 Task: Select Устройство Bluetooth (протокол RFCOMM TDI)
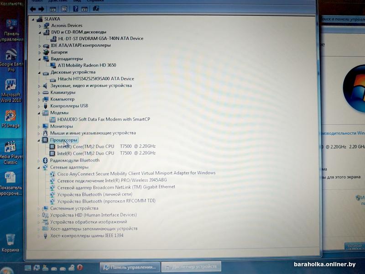(x=106, y=201)
